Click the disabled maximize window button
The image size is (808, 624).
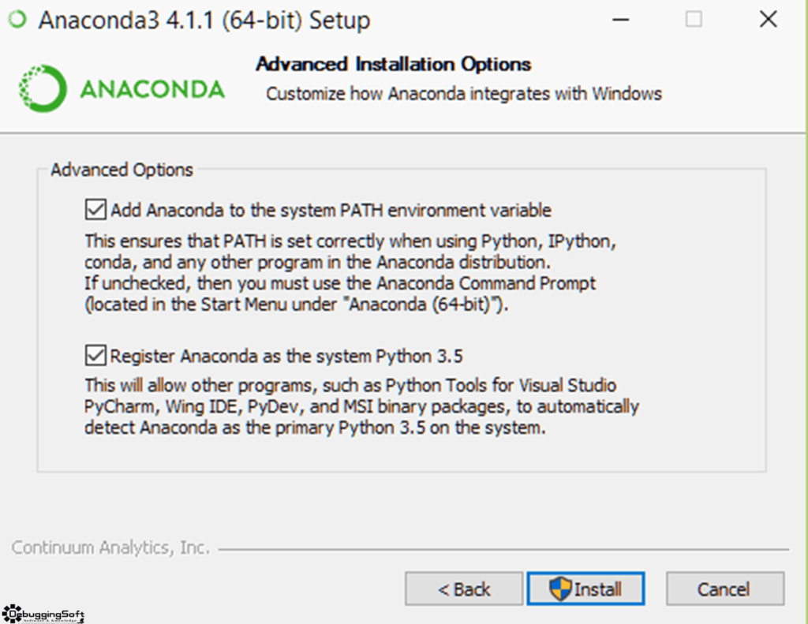(694, 20)
